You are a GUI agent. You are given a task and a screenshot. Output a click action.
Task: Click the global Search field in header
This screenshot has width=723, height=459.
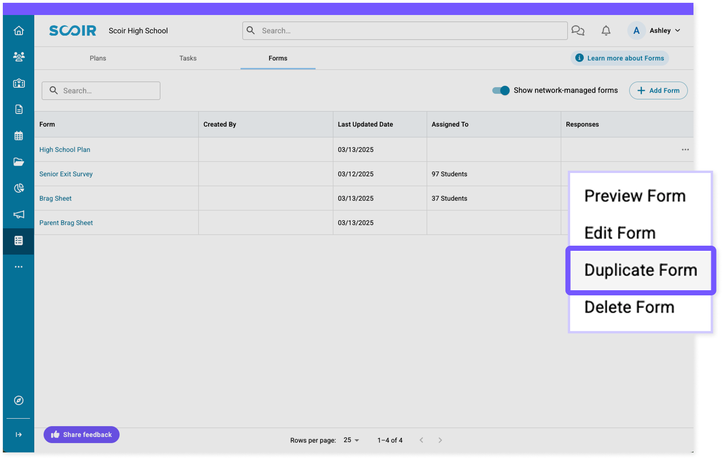click(405, 30)
